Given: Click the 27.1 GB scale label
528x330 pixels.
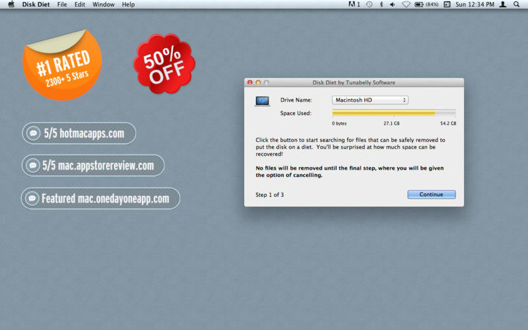Looking at the screenshot, I should [391, 123].
